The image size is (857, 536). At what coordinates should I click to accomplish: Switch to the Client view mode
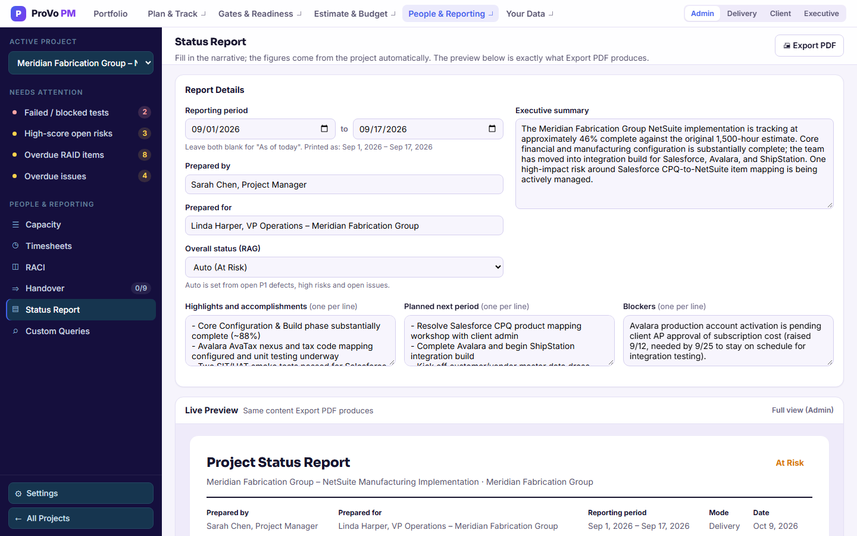(x=780, y=14)
